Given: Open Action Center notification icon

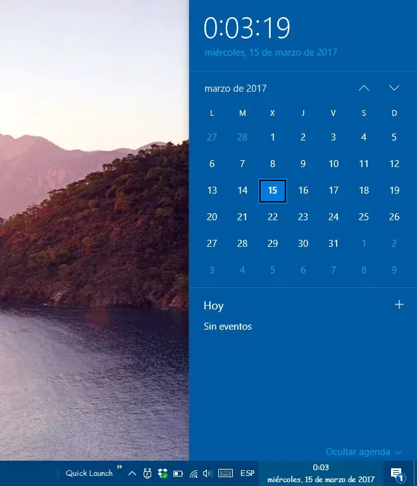Looking at the screenshot, I should (x=398, y=474).
